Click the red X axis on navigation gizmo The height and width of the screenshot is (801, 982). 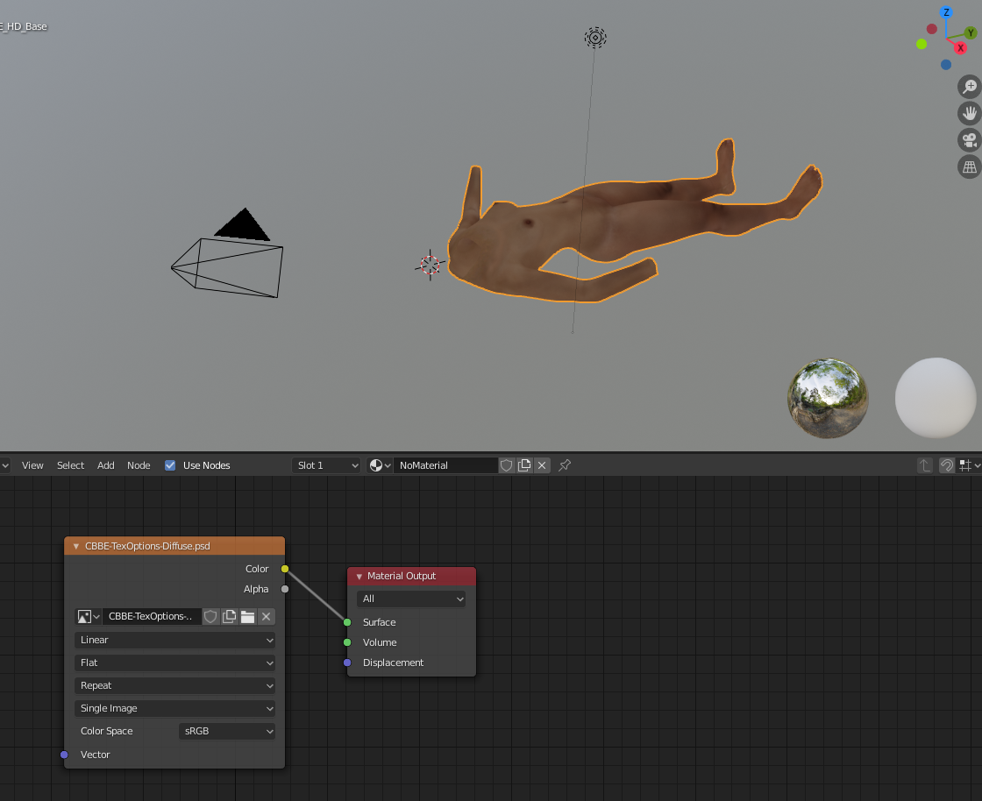[960, 48]
